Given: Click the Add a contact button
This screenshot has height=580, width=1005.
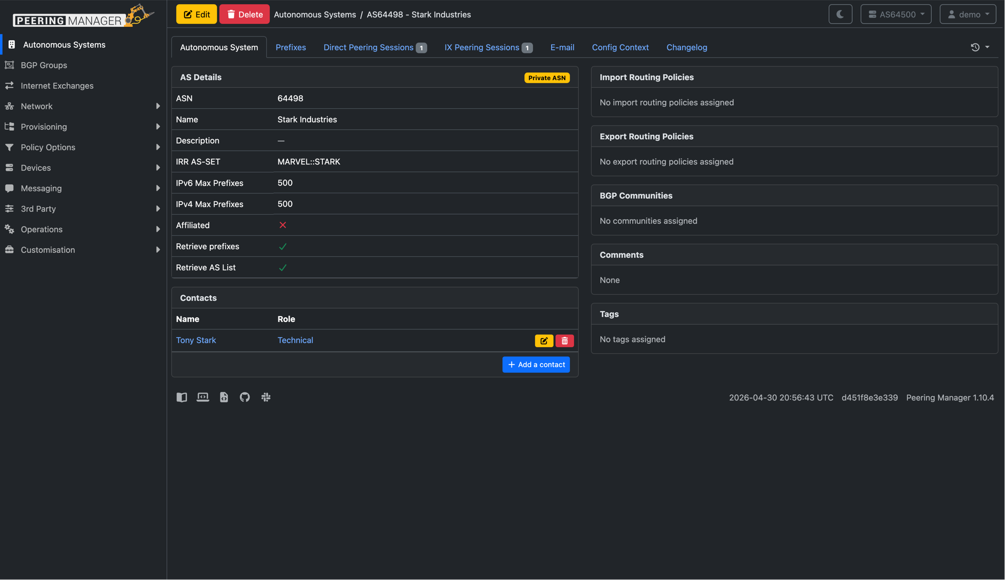Looking at the screenshot, I should point(536,365).
